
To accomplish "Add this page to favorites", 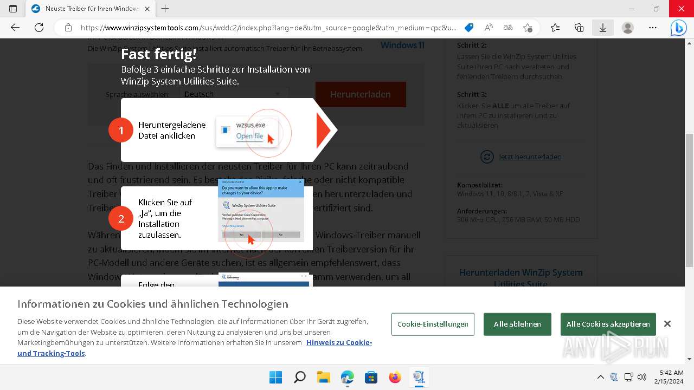I will 528,28.
